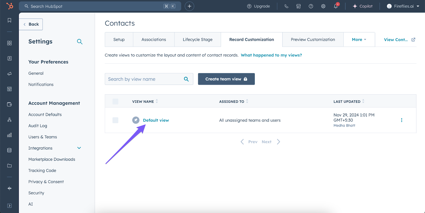Open the settings gear icon
Viewport: 425px width, 213px height.
tap(323, 6)
